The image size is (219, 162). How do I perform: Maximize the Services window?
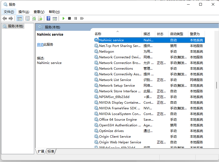tap(201, 4)
